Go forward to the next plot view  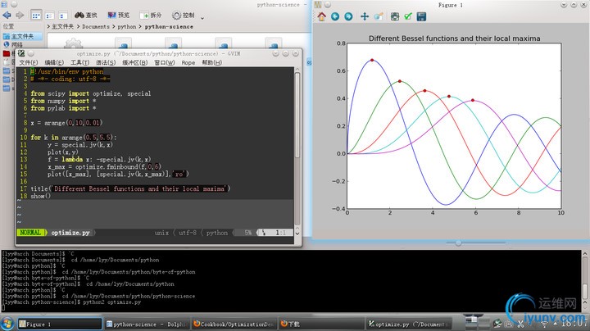348,16
